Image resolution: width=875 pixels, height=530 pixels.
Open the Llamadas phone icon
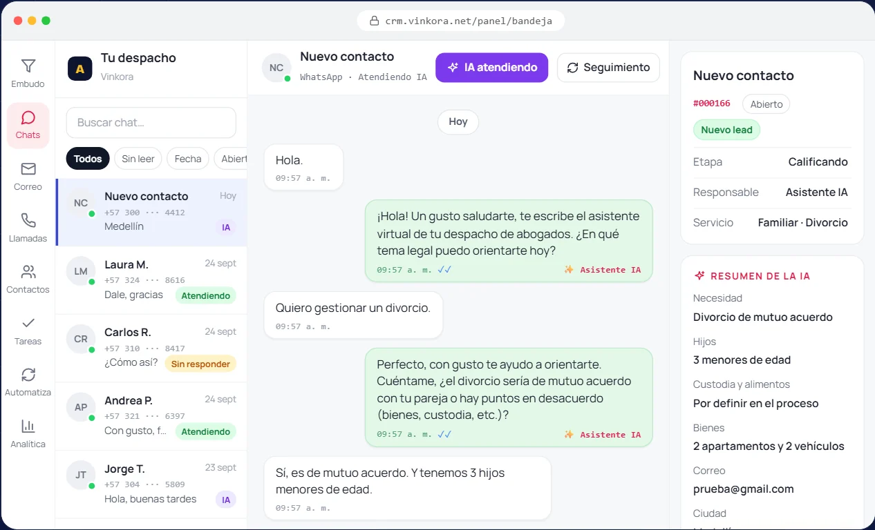[28, 220]
